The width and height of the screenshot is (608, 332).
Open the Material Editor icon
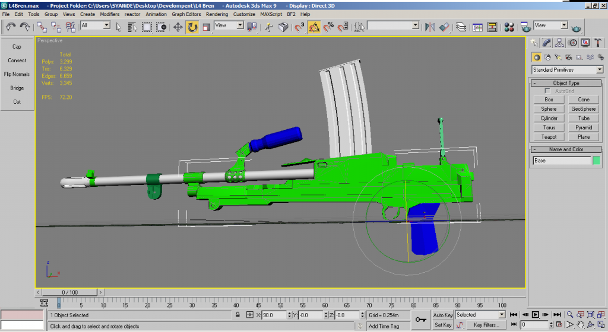[509, 27]
